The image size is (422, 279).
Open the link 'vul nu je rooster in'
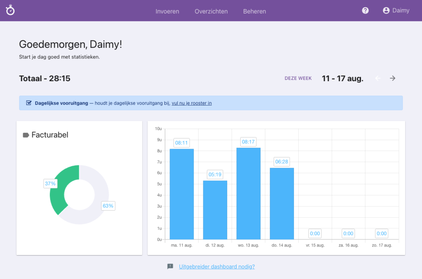[x=192, y=103]
